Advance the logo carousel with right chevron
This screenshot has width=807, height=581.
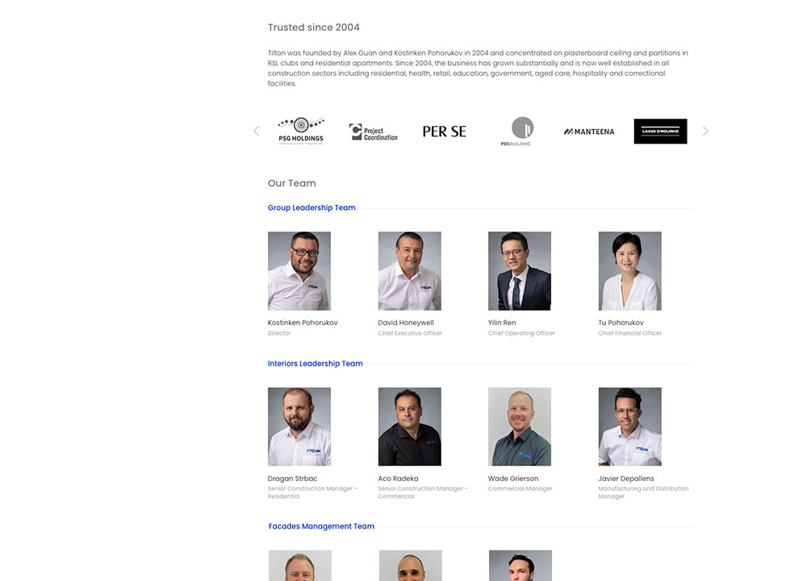[x=705, y=132]
